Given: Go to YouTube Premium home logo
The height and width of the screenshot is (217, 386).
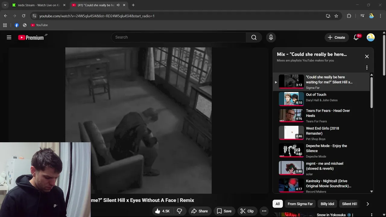Looking at the screenshot, I should click(x=31, y=38).
